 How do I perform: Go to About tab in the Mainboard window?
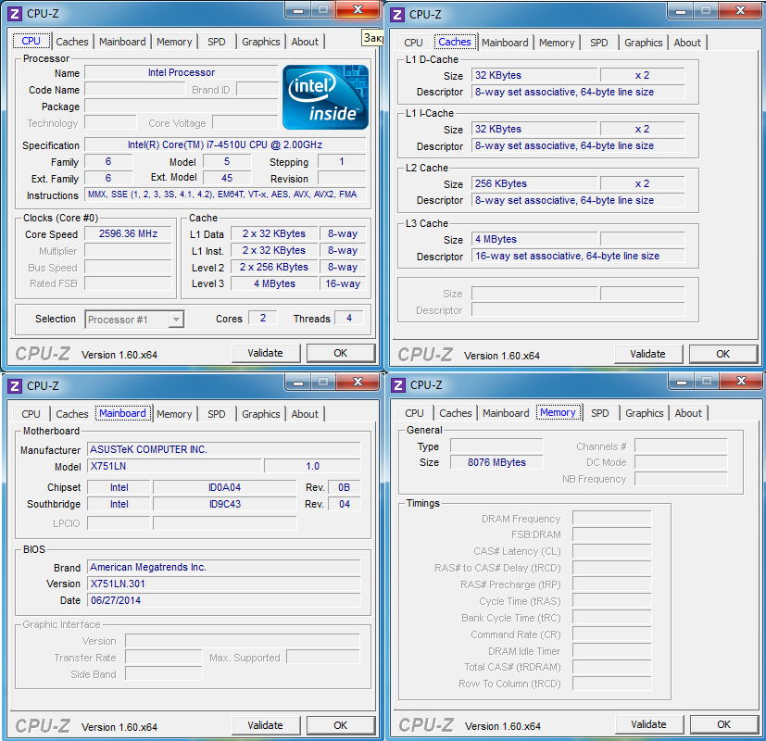click(x=305, y=414)
